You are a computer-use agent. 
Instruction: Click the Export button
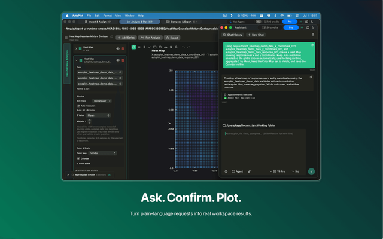point(172,38)
